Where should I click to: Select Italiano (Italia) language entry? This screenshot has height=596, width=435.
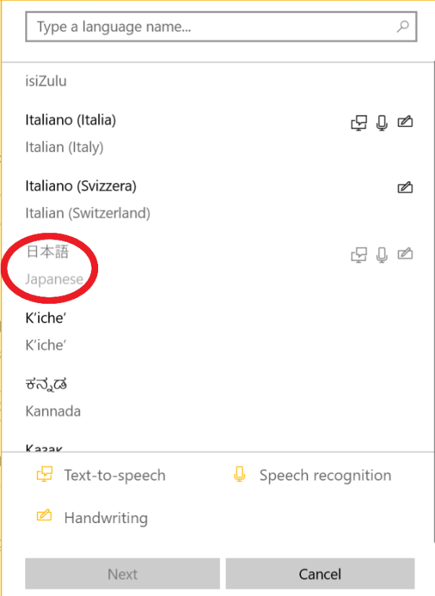[x=218, y=133]
